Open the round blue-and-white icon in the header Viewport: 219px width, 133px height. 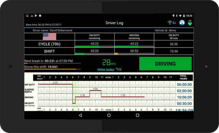click(x=182, y=23)
